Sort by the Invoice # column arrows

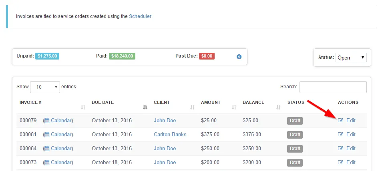pos(83,107)
